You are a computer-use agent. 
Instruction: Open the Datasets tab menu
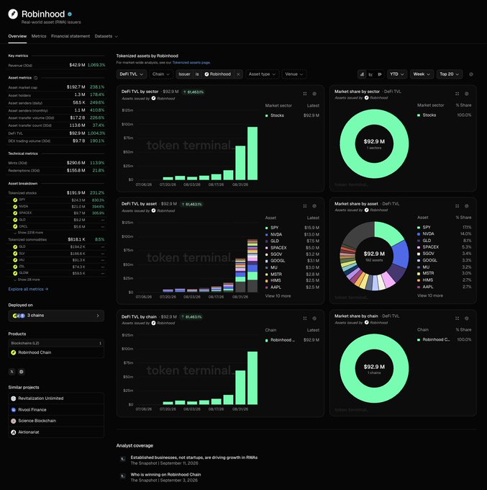tap(106, 36)
